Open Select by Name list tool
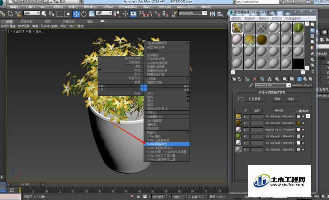Screen dimensions: 329x200 coord(51,14)
